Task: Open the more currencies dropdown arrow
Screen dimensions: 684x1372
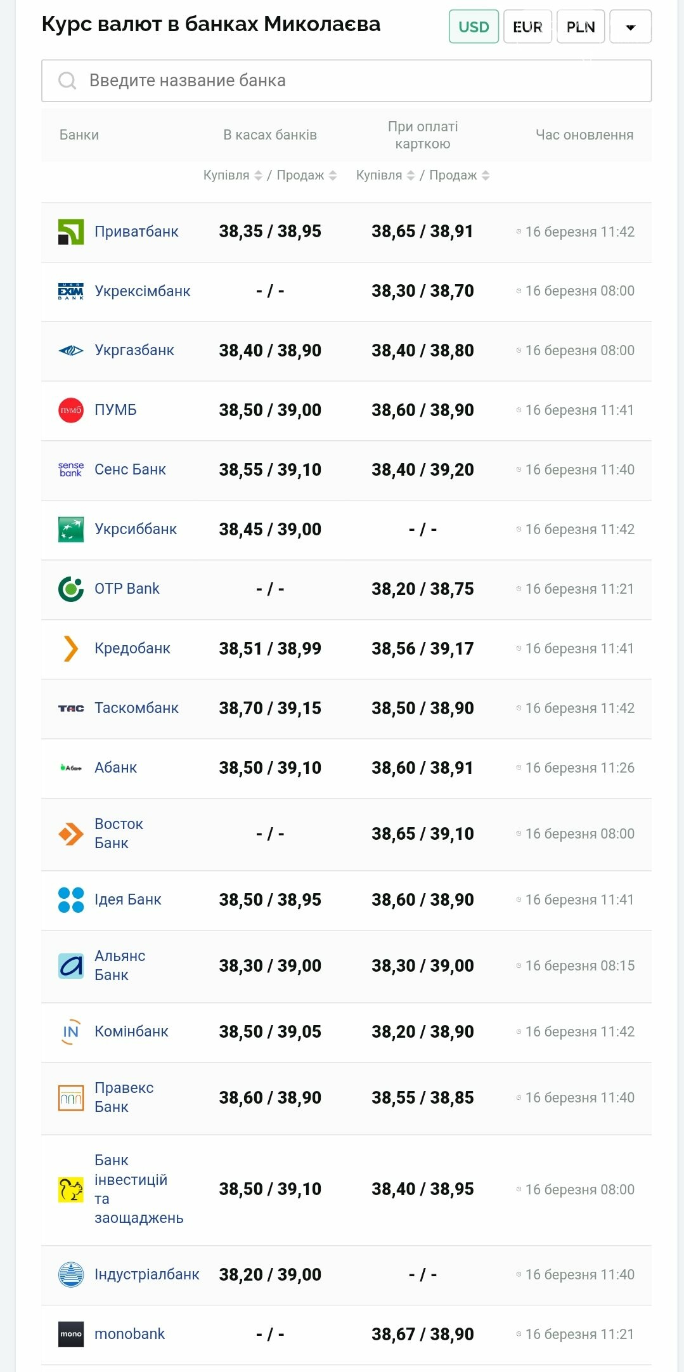Action: (630, 27)
